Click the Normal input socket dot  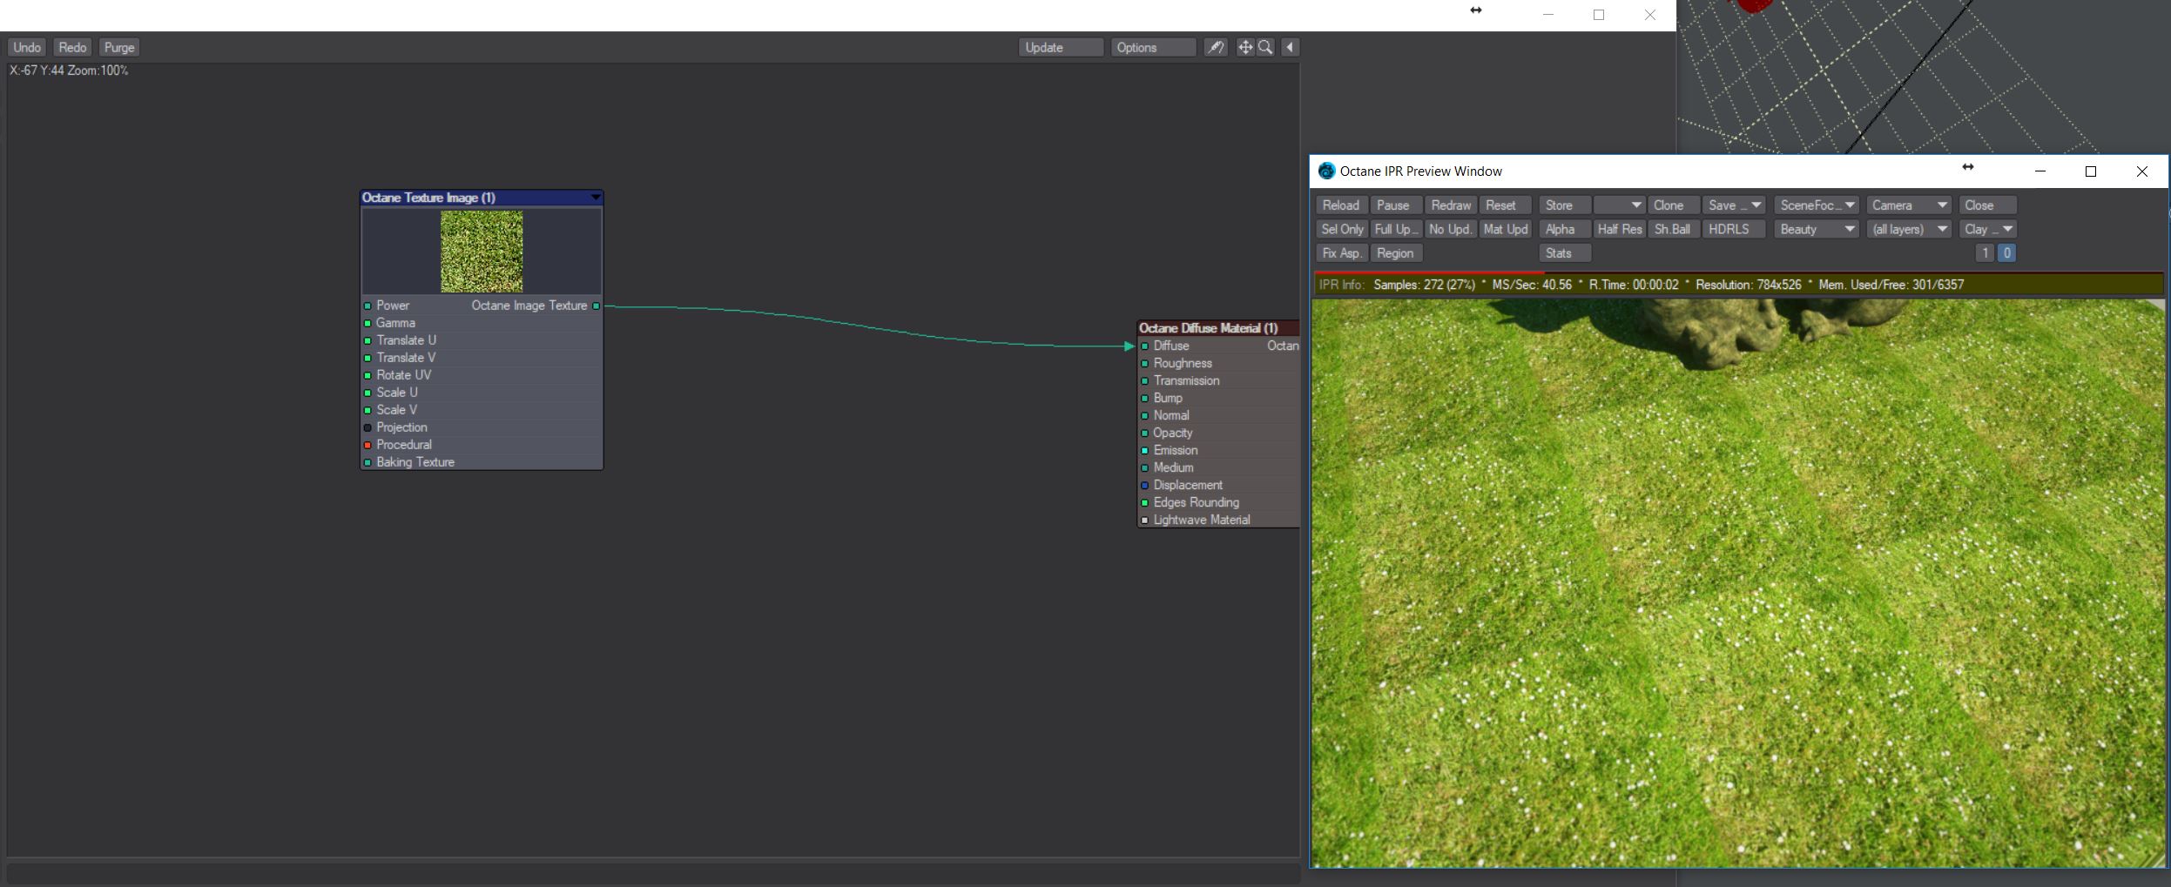(1145, 416)
